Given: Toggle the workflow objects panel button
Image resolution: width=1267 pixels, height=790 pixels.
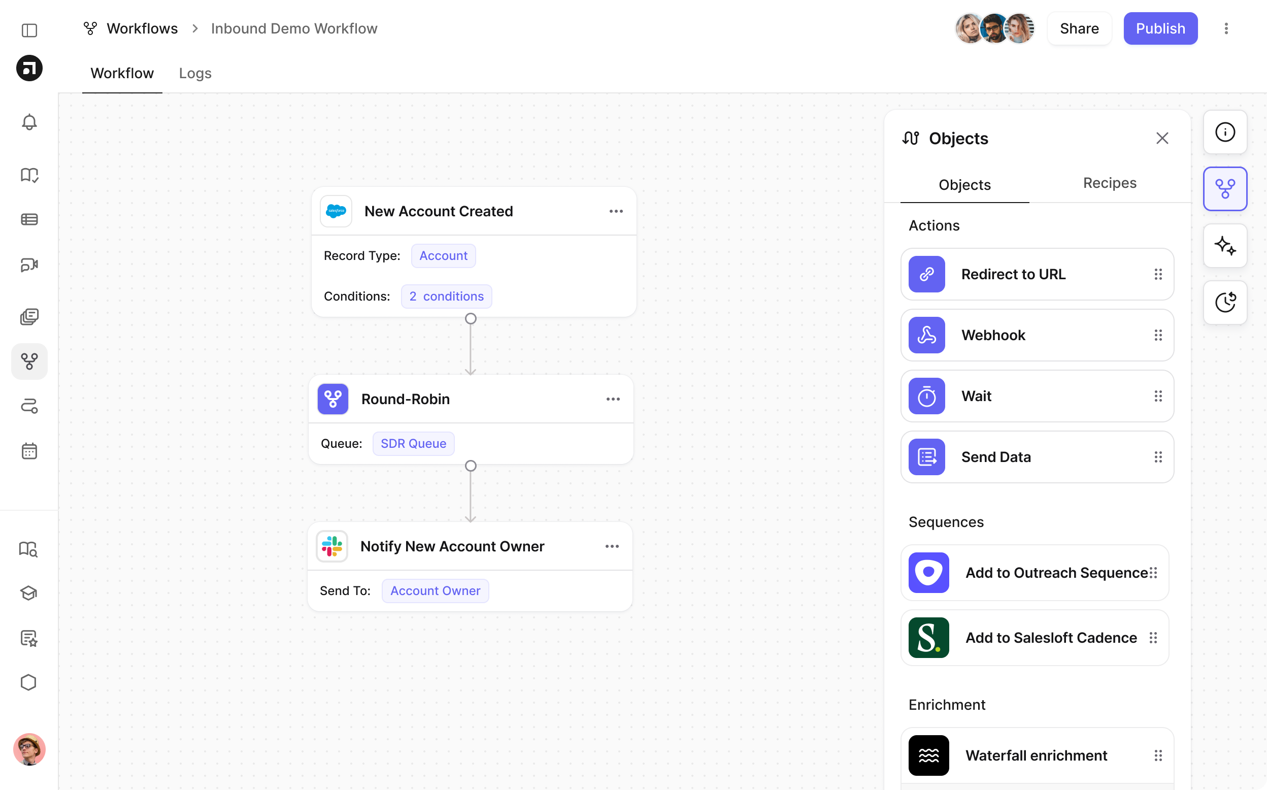Looking at the screenshot, I should [1225, 189].
